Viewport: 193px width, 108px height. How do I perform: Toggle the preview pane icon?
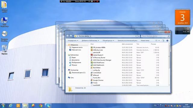(163, 40)
